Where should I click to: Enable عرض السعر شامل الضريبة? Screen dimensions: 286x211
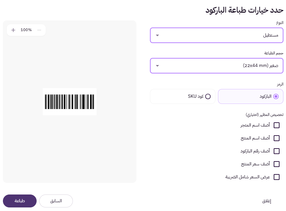(277, 177)
